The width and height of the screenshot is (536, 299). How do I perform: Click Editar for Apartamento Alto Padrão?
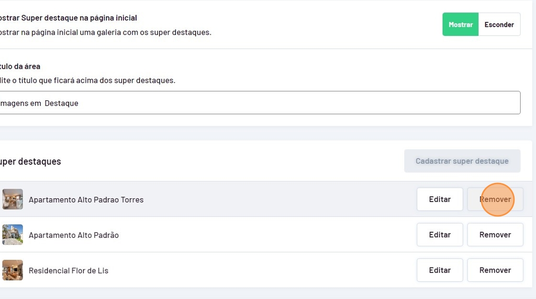(x=439, y=235)
